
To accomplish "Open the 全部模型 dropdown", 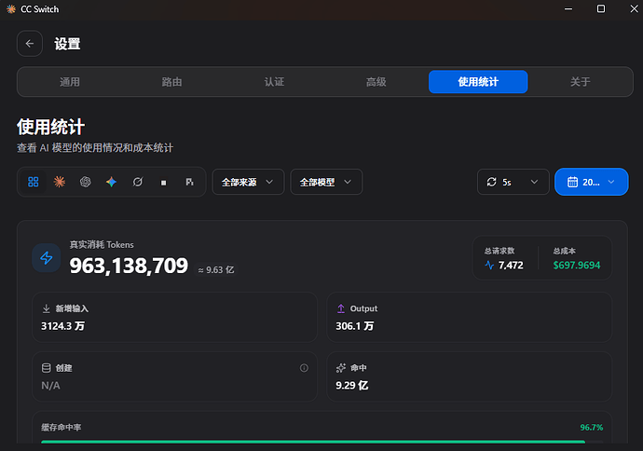I will pos(326,182).
